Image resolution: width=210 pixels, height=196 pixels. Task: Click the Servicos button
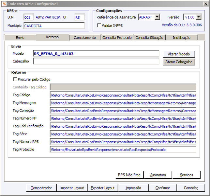[187, 175]
